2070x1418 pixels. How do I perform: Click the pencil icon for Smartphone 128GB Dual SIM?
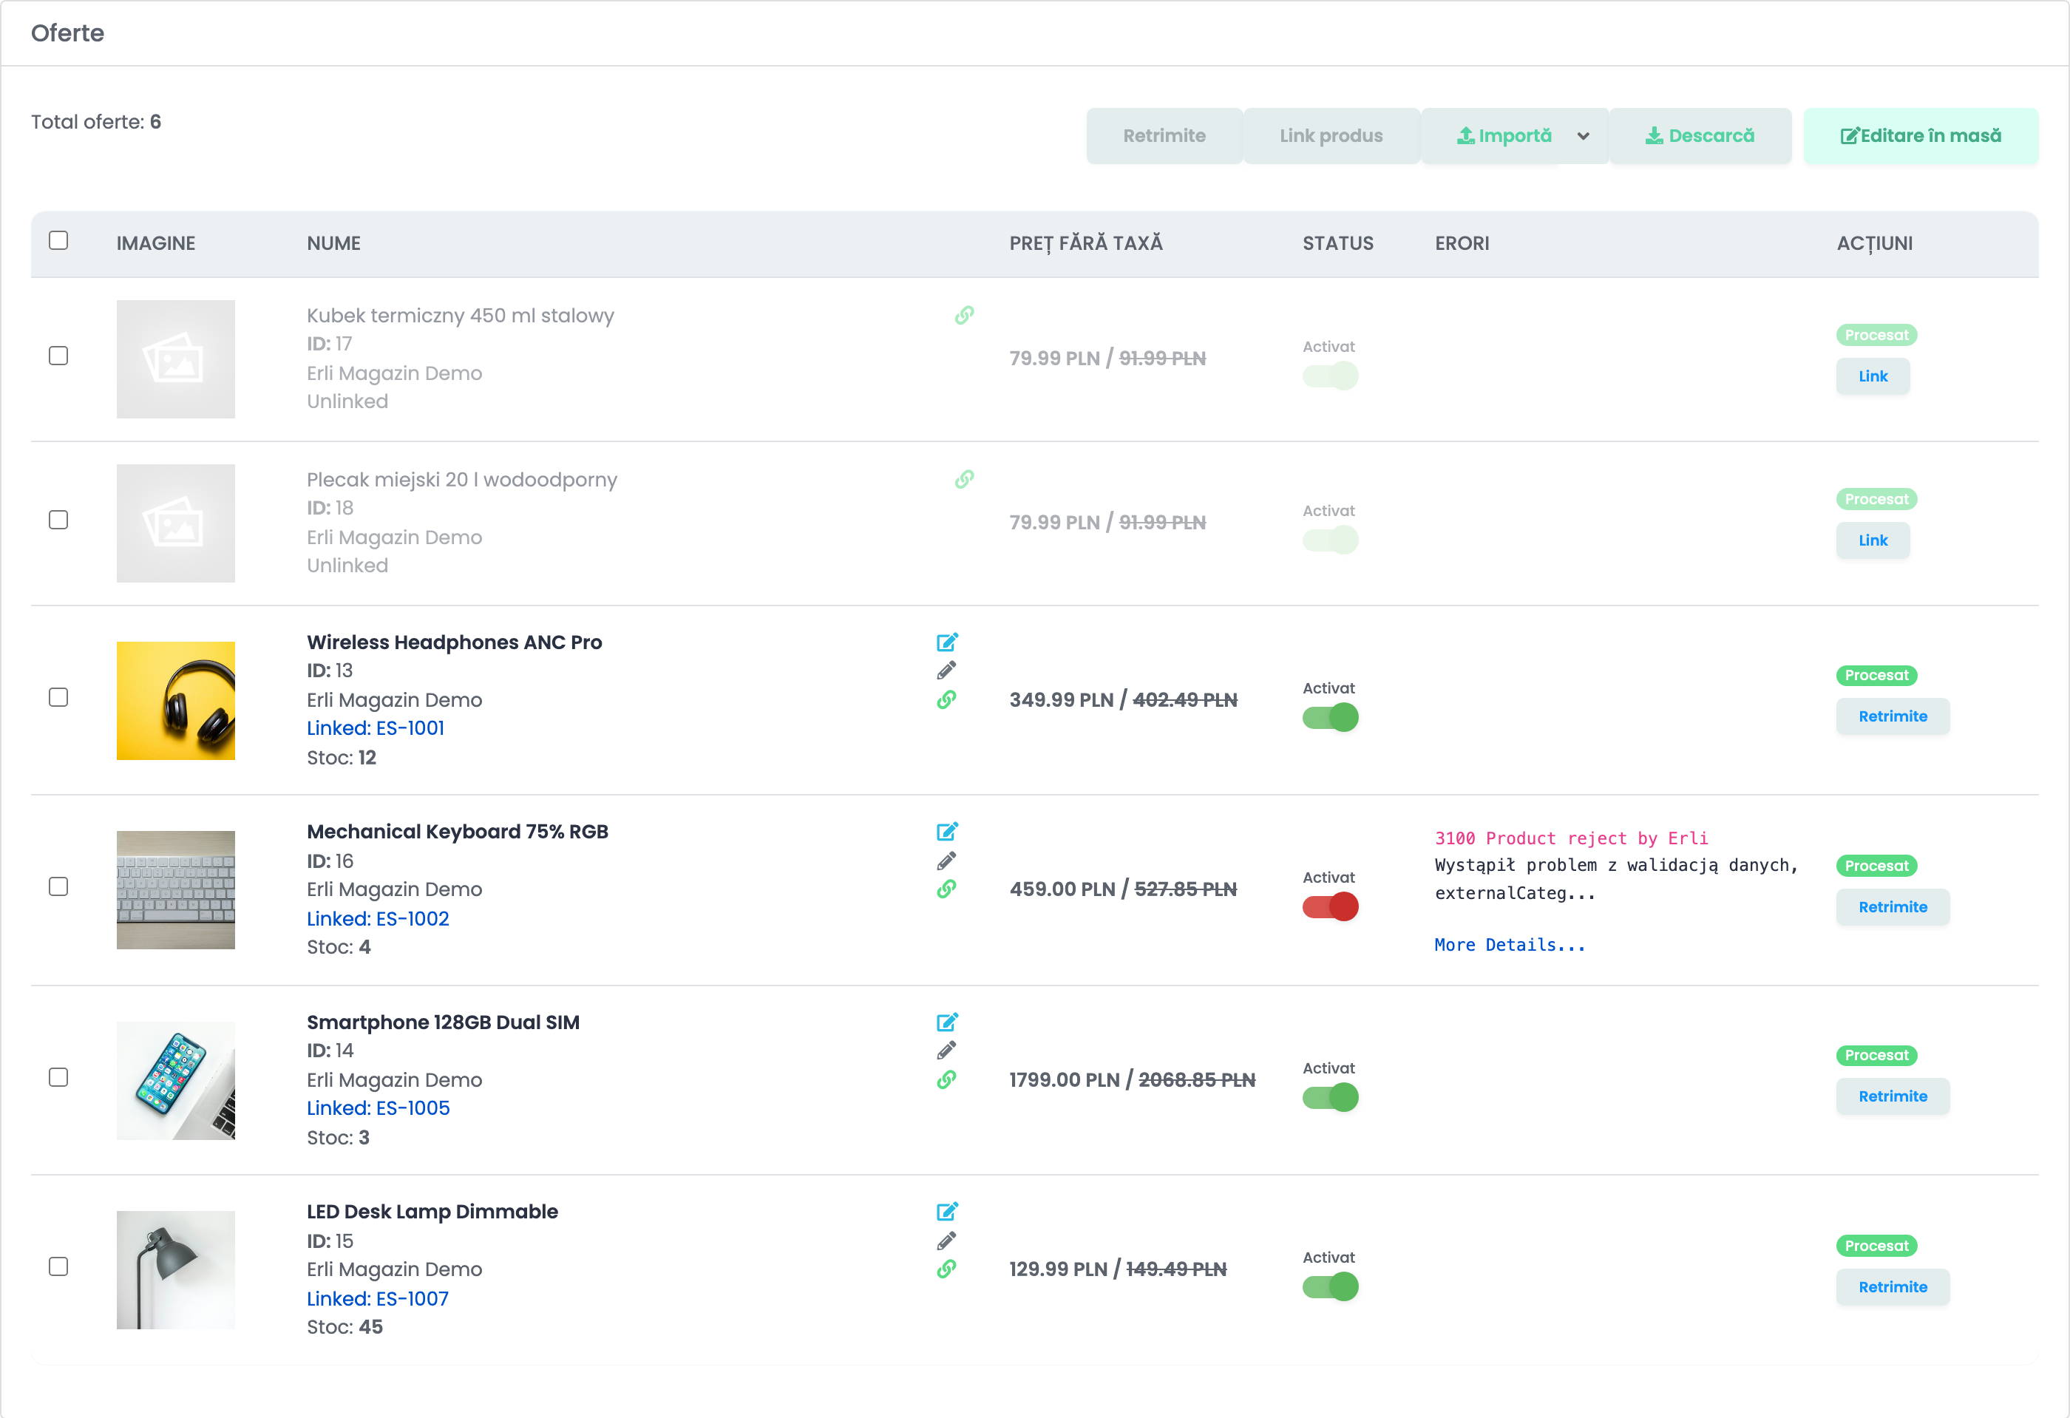(946, 1050)
